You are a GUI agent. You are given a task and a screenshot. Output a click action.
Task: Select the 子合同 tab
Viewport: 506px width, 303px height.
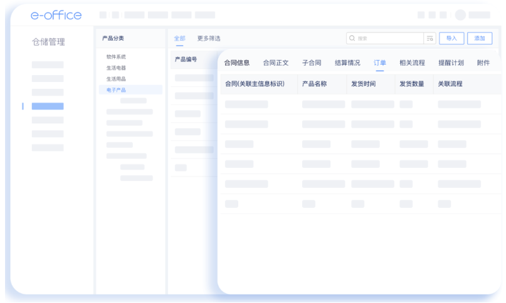tap(312, 63)
